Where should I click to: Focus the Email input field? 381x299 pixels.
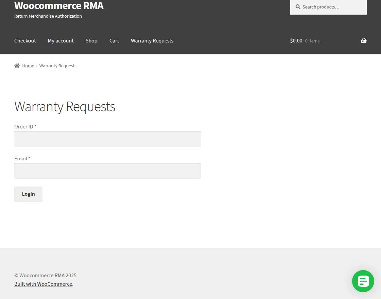pos(107,171)
